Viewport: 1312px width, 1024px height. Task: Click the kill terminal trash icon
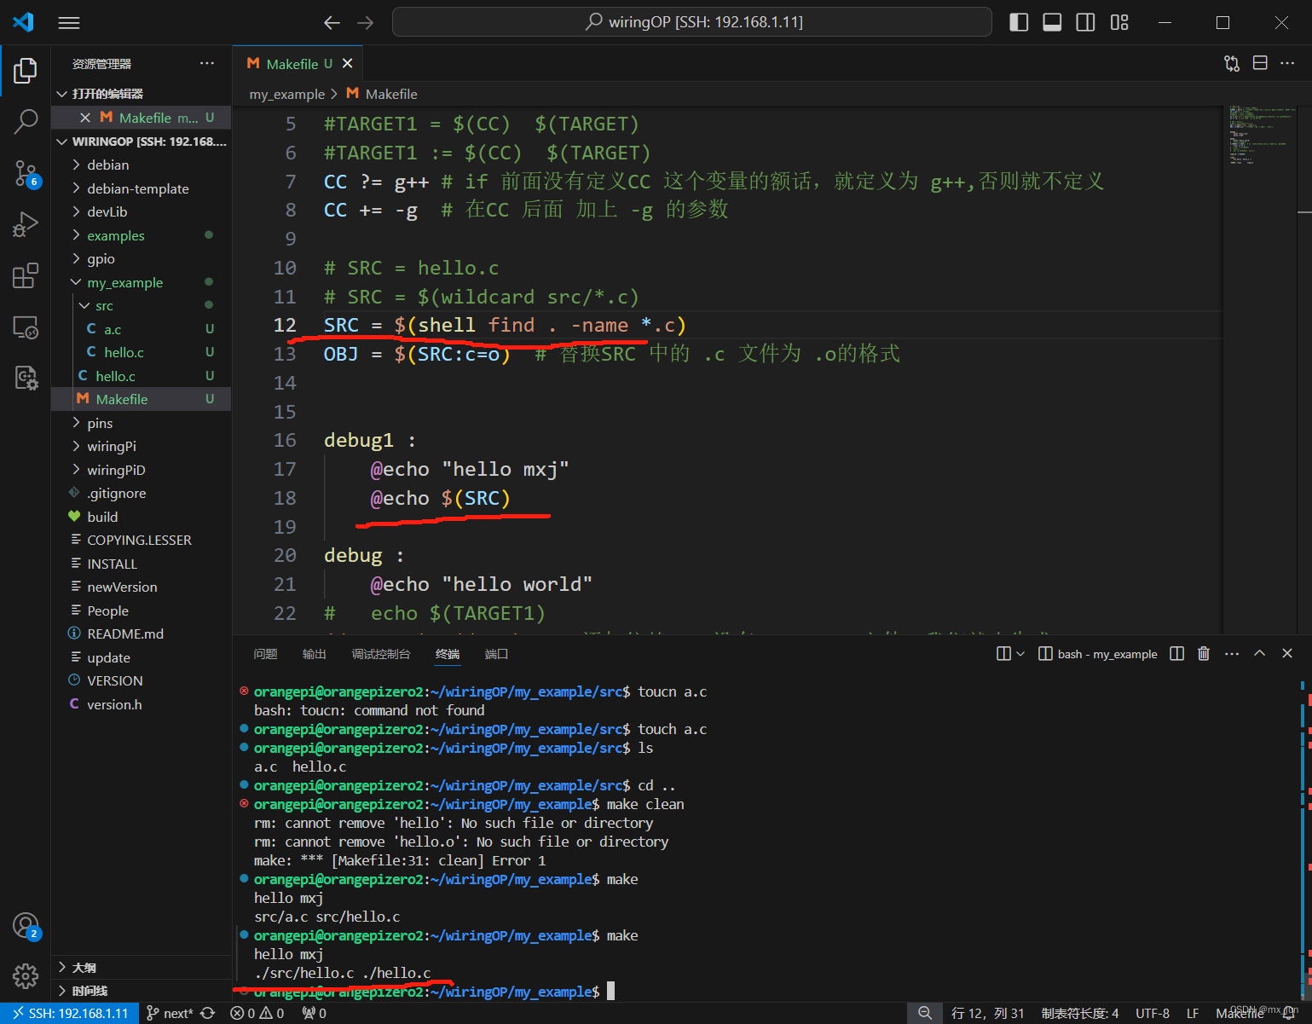point(1203,654)
